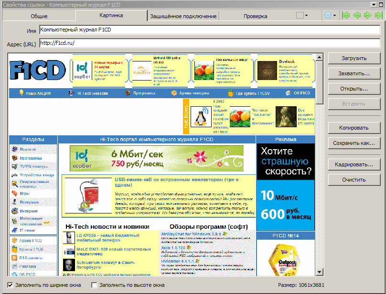Expand the dropdown arrow next to the gear icon
Screen dimensions: 386x294
pyautogui.click(x=334, y=16)
